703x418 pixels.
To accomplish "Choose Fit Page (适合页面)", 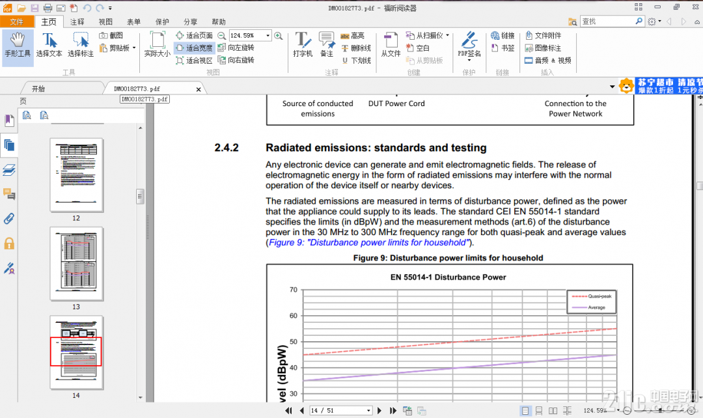I will (194, 35).
